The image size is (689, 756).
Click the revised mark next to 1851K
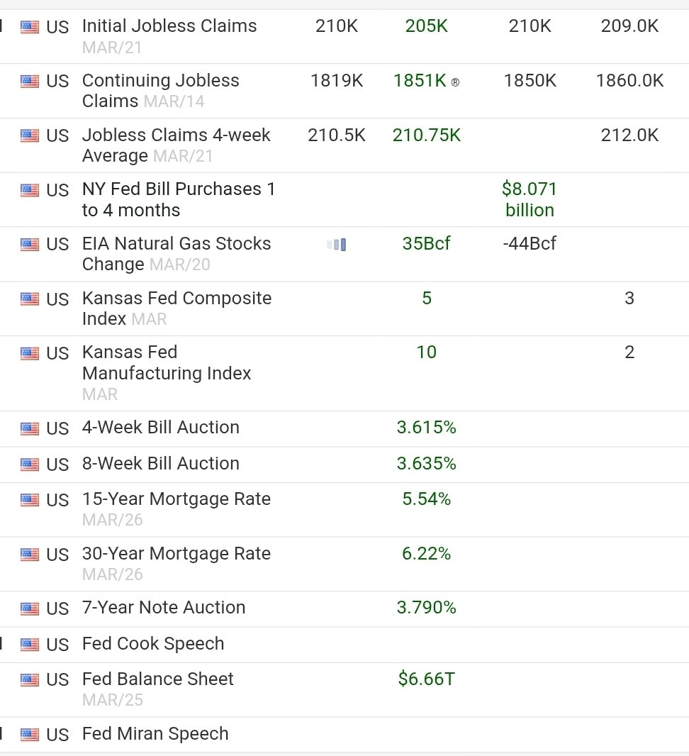click(455, 82)
